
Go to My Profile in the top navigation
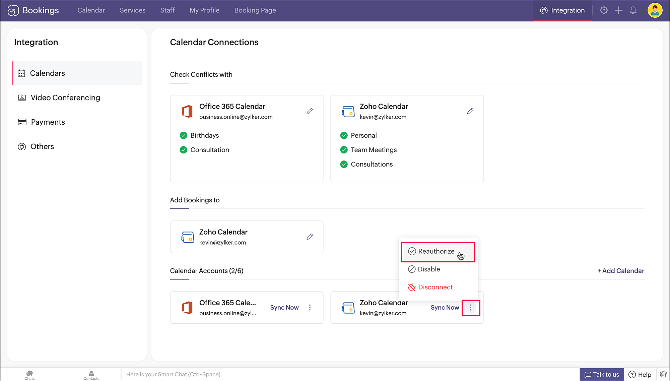pyautogui.click(x=205, y=10)
